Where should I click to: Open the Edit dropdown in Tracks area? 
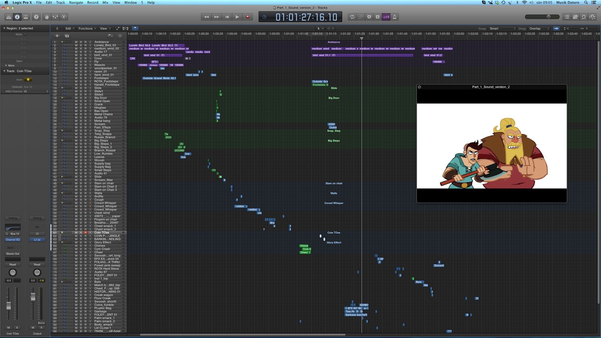[69, 29]
